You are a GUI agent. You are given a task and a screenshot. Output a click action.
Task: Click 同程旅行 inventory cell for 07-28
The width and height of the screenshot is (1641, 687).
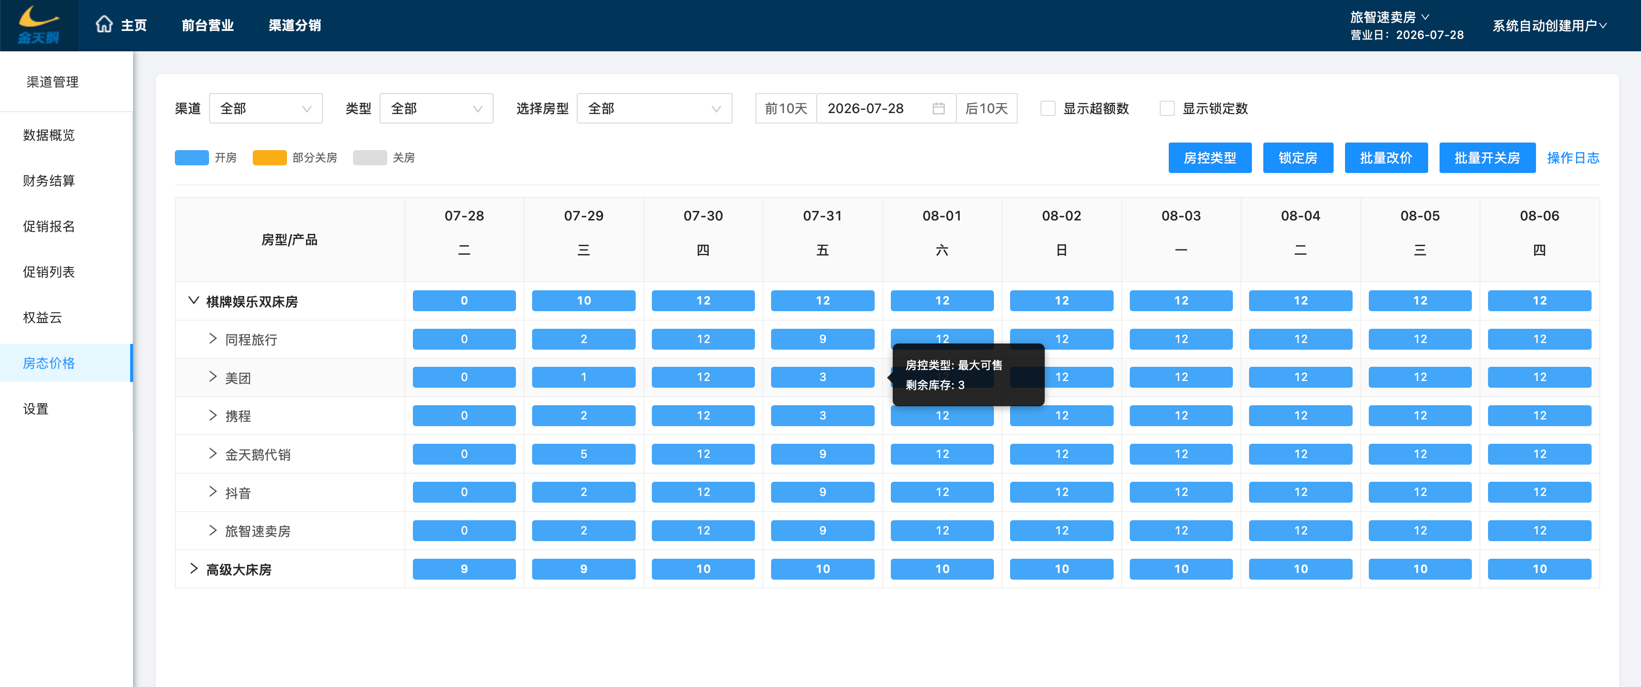pos(464,339)
